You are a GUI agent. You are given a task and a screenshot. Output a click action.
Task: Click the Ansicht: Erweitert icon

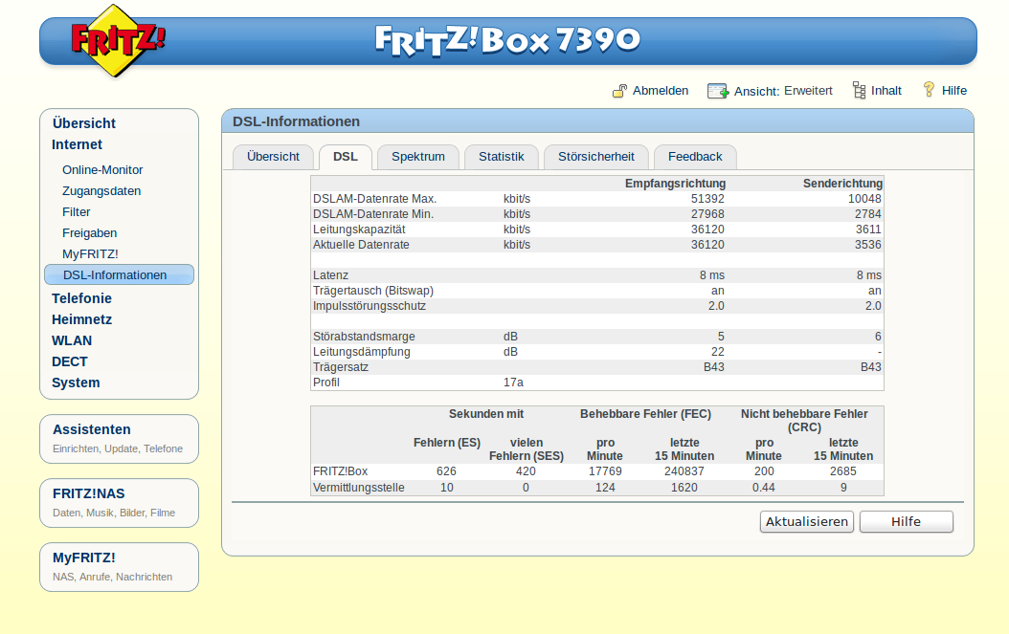(x=717, y=90)
